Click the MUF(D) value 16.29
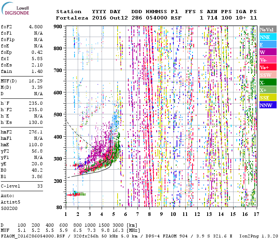 [36, 81]
